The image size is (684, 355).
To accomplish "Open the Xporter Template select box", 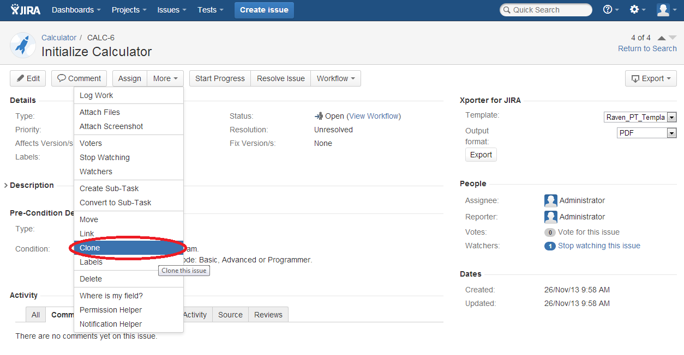I will [x=640, y=117].
